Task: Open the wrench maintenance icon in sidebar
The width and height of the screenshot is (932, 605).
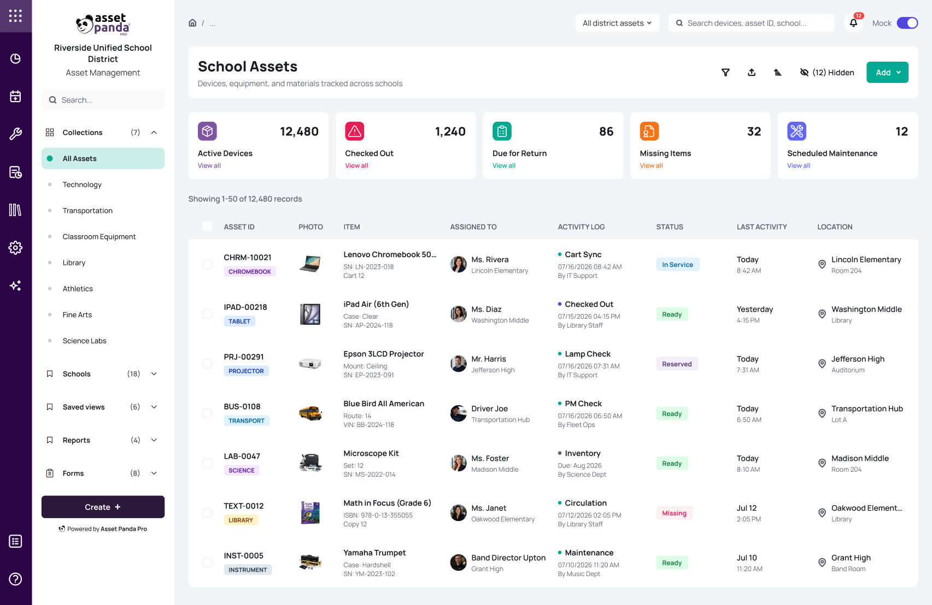Action: (x=15, y=134)
